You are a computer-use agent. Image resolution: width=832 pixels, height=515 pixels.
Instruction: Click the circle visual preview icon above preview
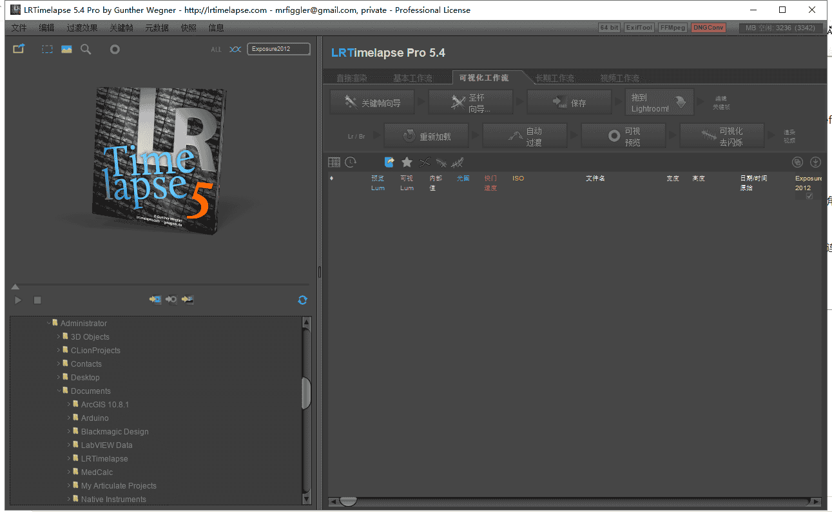(x=115, y=49)
